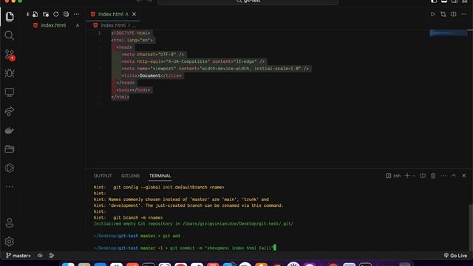Click the minimap in the editor
Viewport: 473px width, 266px height.
449,33
